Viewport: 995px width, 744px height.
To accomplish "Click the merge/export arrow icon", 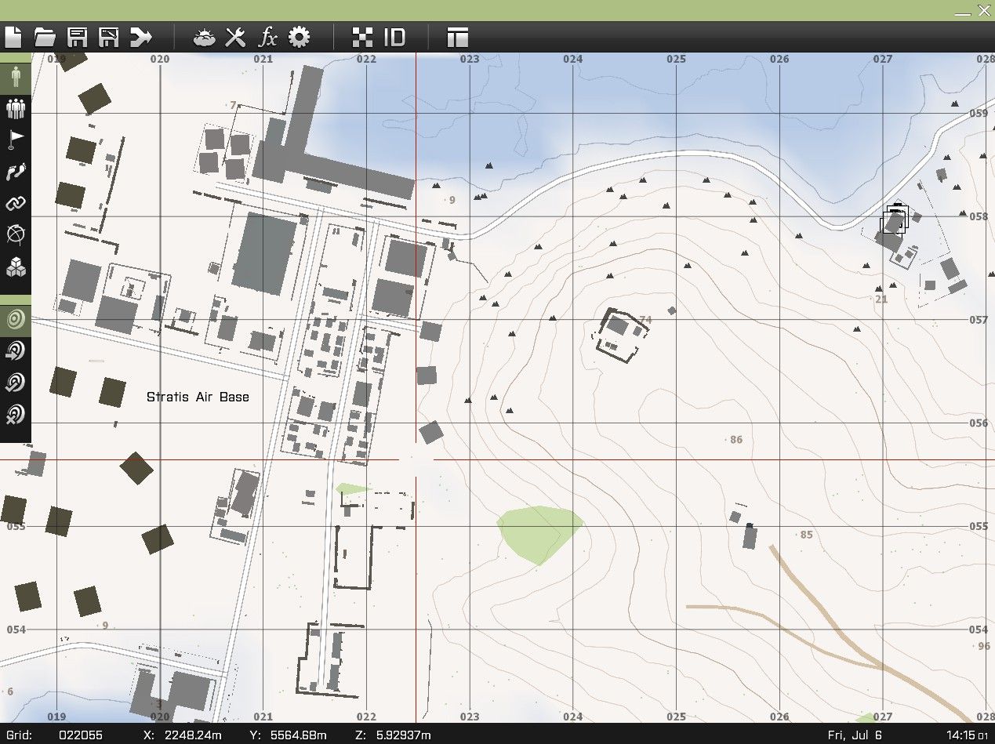I will [141, 37].
